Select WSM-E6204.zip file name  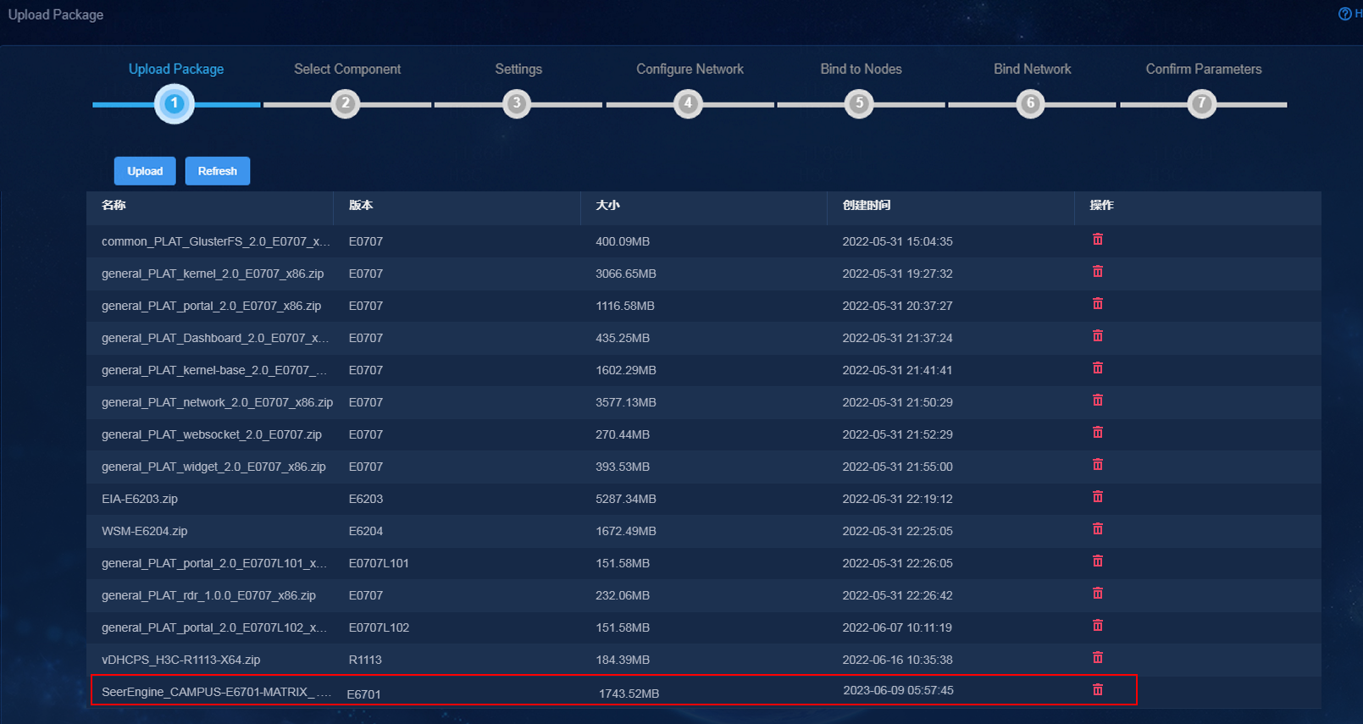[x=145, y=531]
